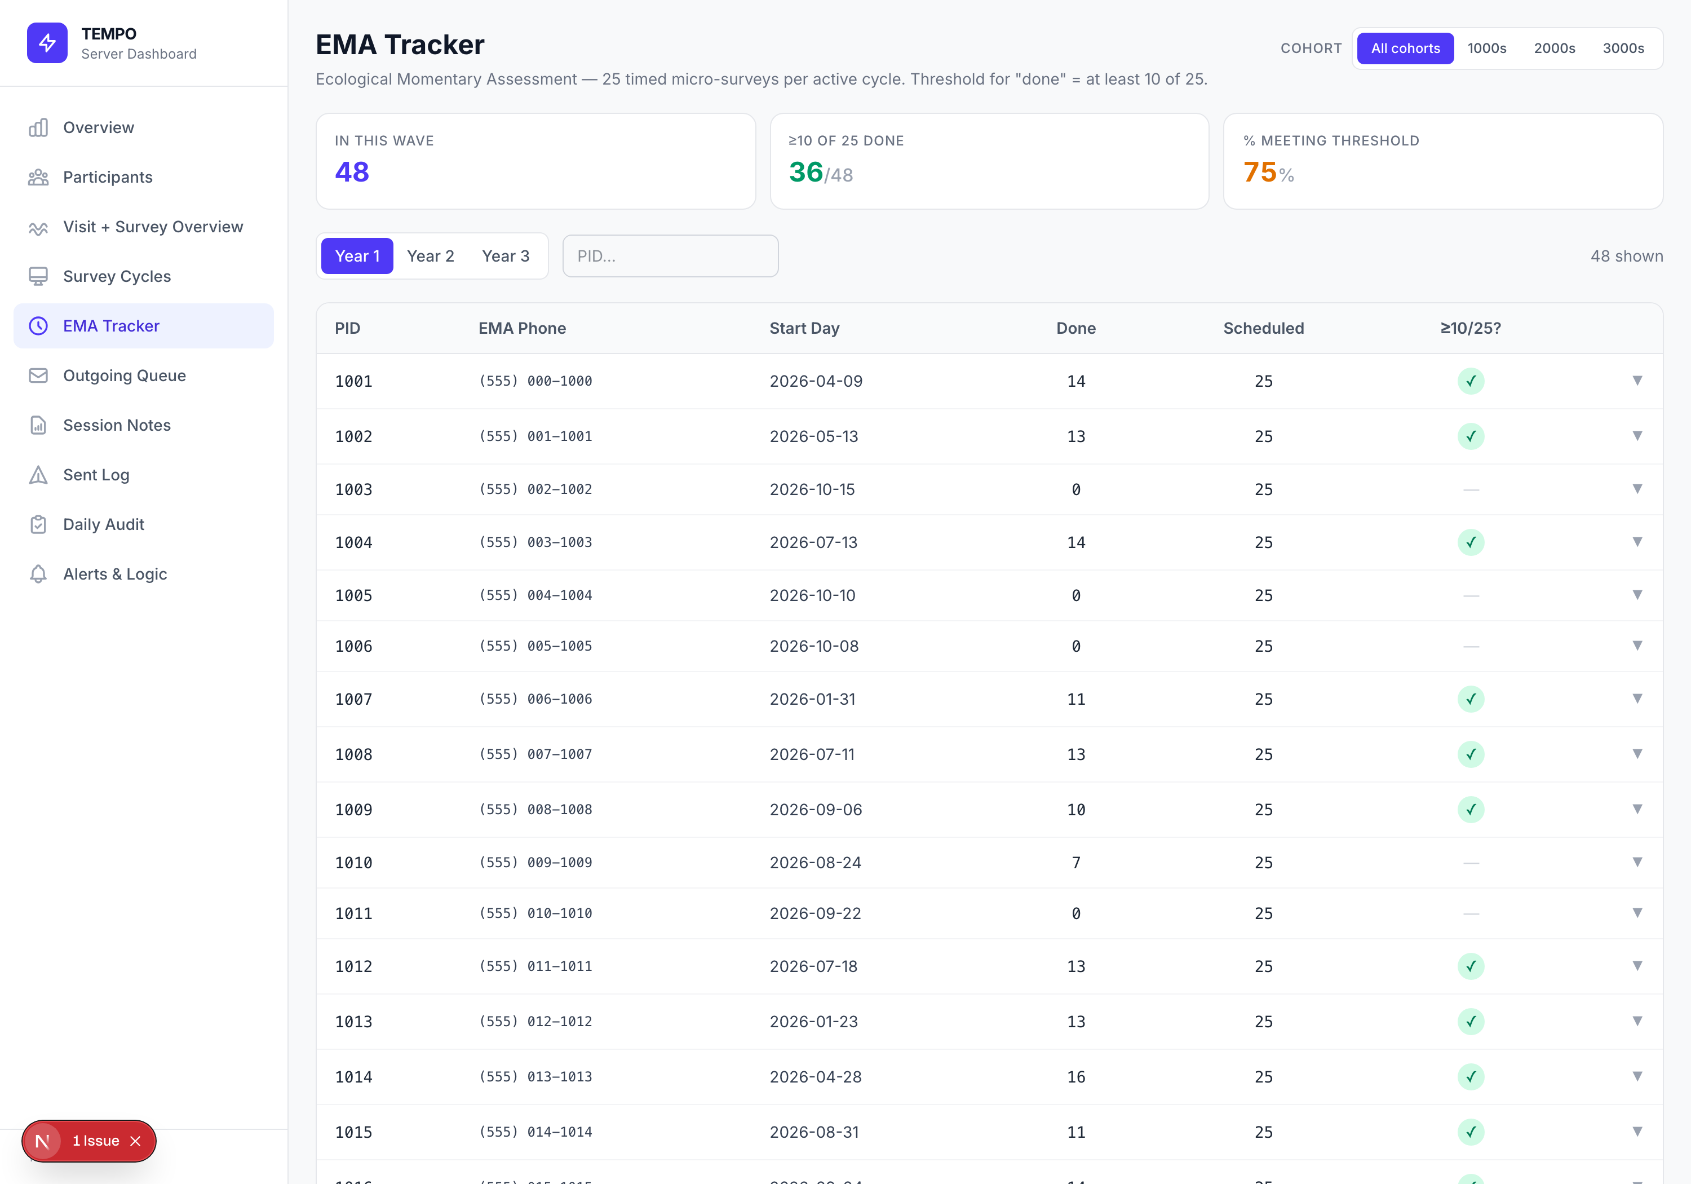Click the Participants people icon
The height and width of the screenshot is (1184, 1691).
click(38, 177)
